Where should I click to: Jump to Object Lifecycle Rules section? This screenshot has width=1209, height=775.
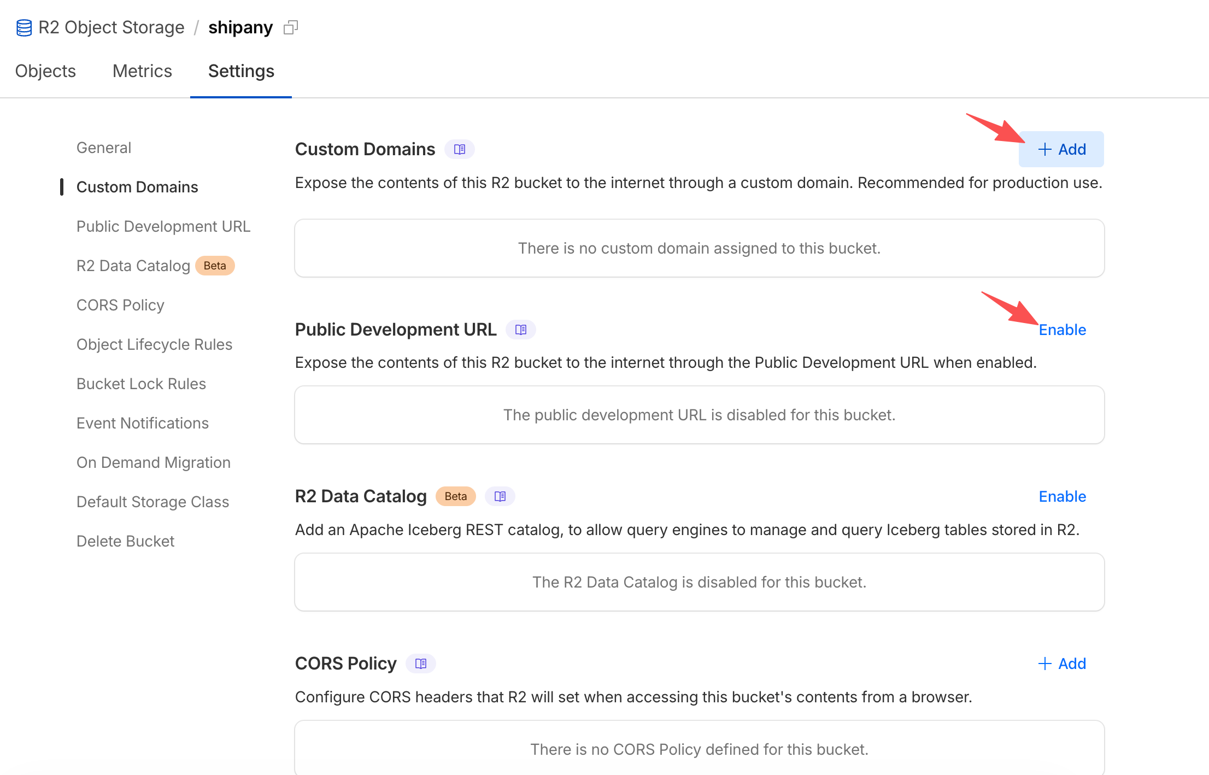(x=154, y=344)
